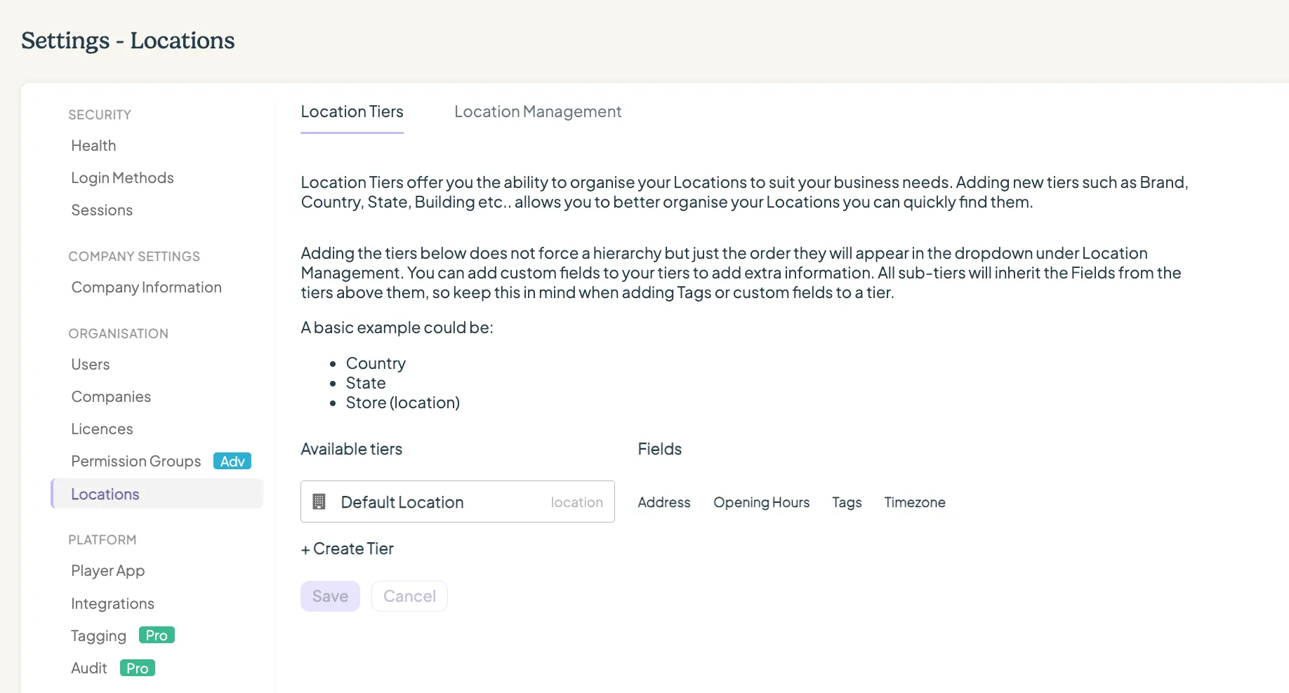Screen dimensions: 1289x693
Task: Click the Tags field label
Action: point(847,502)
